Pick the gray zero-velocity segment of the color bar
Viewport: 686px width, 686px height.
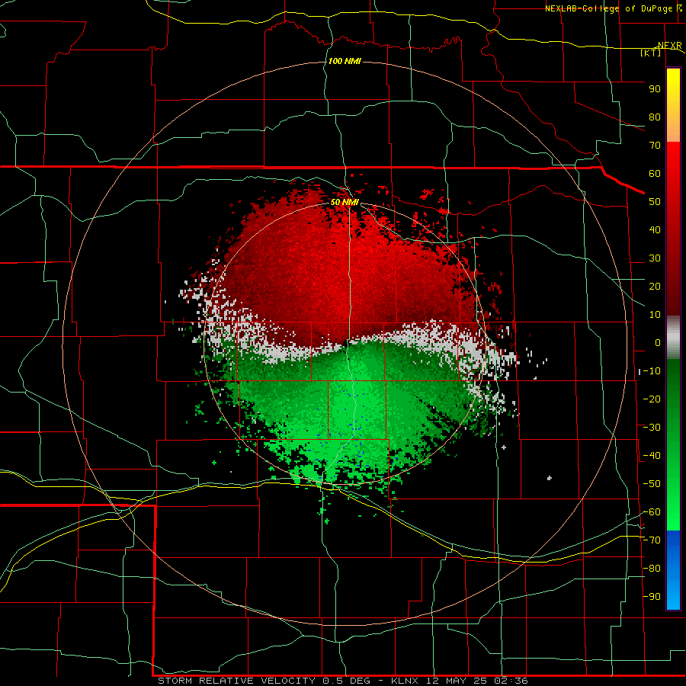pyautogui.click(x=673, y=337)
